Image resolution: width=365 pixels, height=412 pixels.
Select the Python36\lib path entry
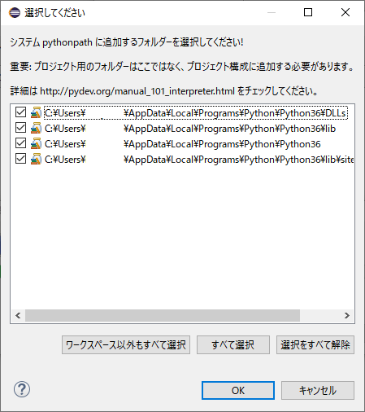pyautogui.click(x=190, y=129)
